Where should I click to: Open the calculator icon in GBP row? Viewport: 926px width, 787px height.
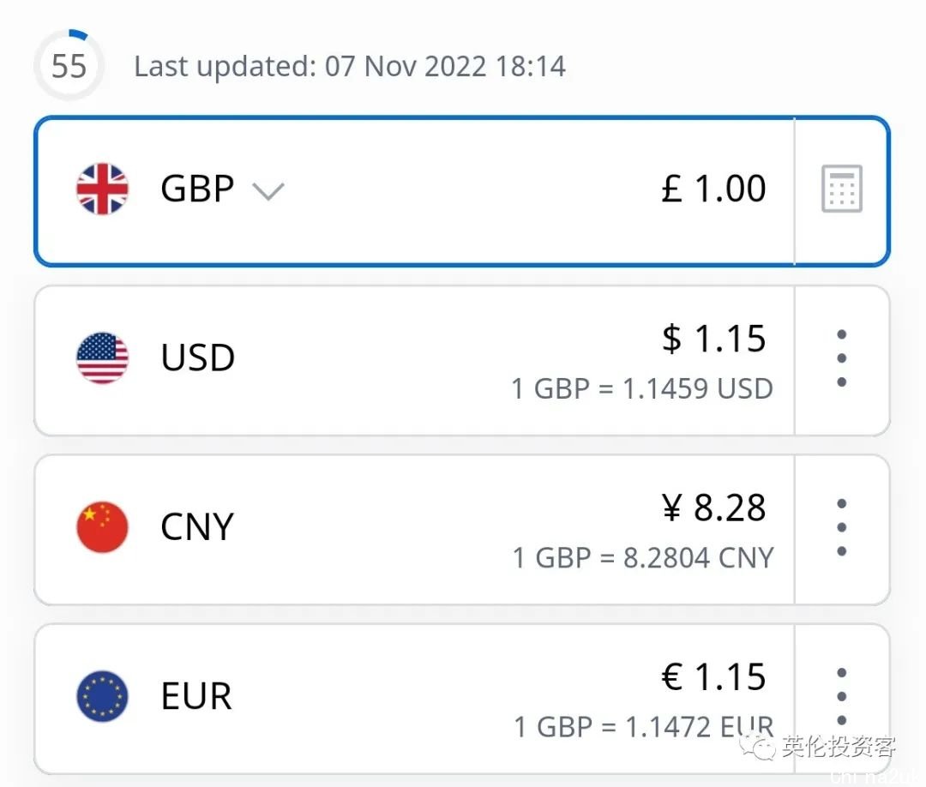pyautogui.click(x=841, y=189)
